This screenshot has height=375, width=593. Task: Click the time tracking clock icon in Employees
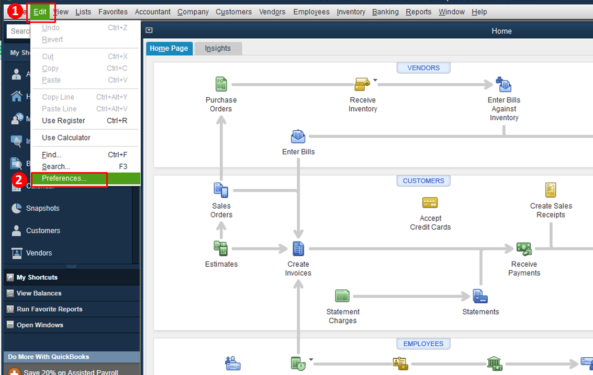298,363
